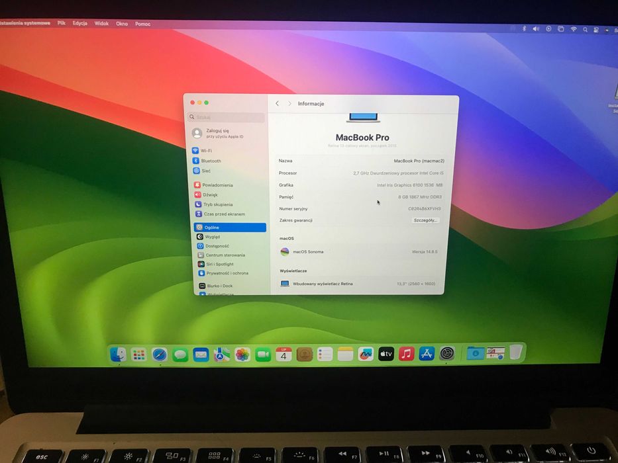The width and height of the screenshot is (618, 463).
Task: Click Wbudowany wyświetlacz Retina row
Action: coord(358,284)
